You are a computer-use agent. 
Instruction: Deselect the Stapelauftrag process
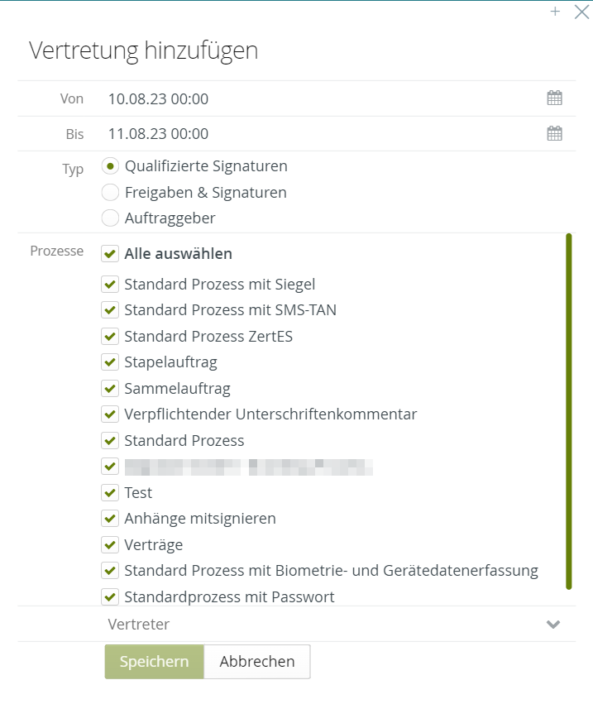tap(110, 362)
